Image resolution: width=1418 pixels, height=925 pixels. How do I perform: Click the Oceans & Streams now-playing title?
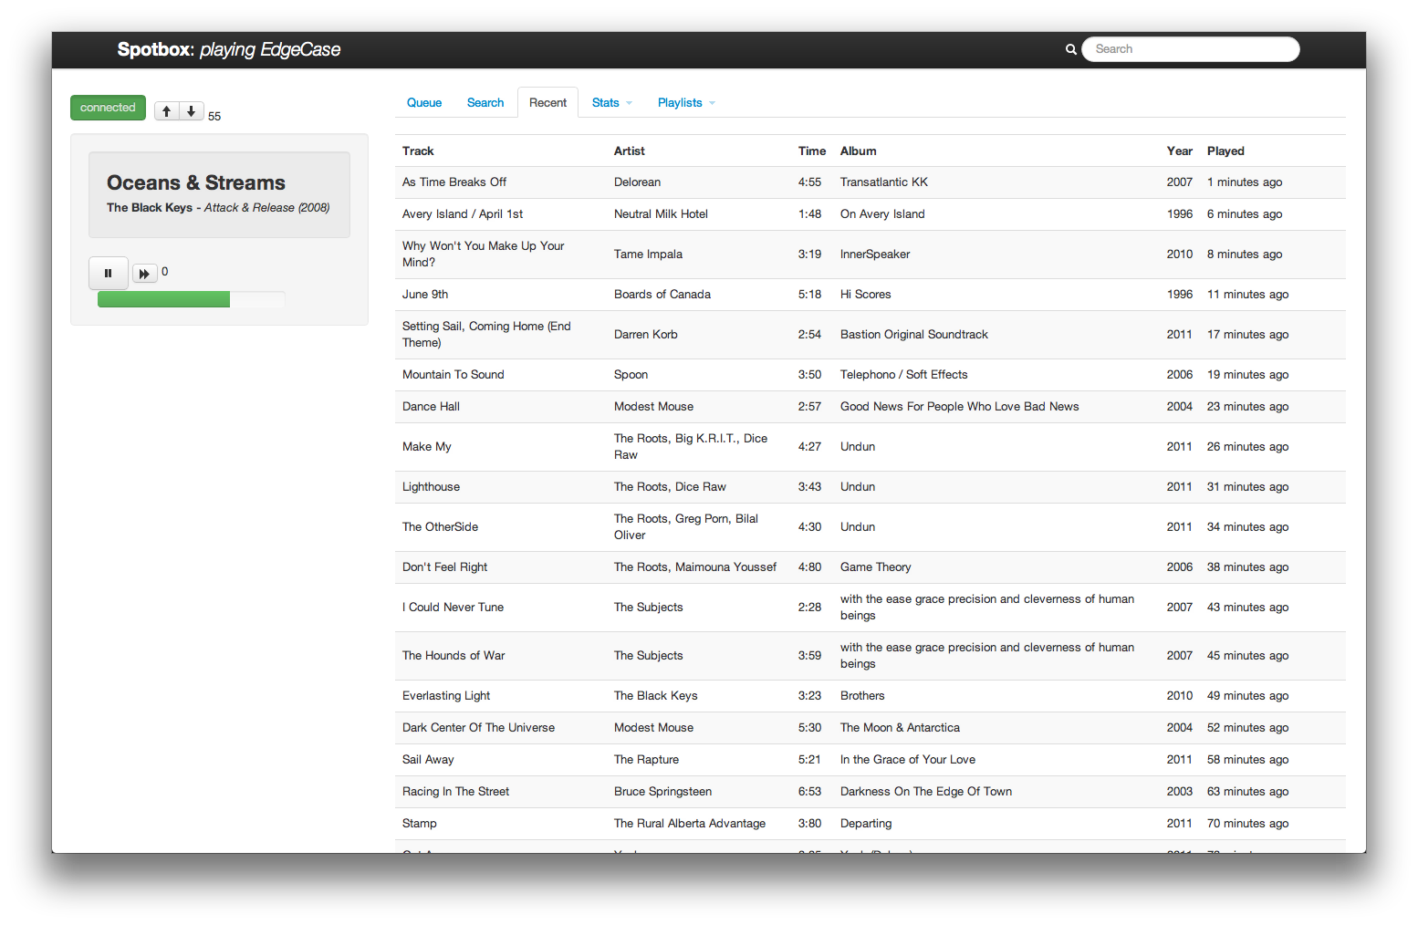pos(196,182)
